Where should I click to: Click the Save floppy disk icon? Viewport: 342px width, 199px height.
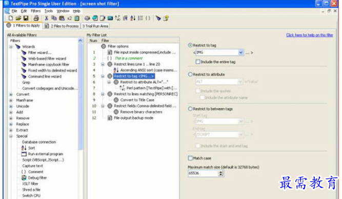pos(26,18)
